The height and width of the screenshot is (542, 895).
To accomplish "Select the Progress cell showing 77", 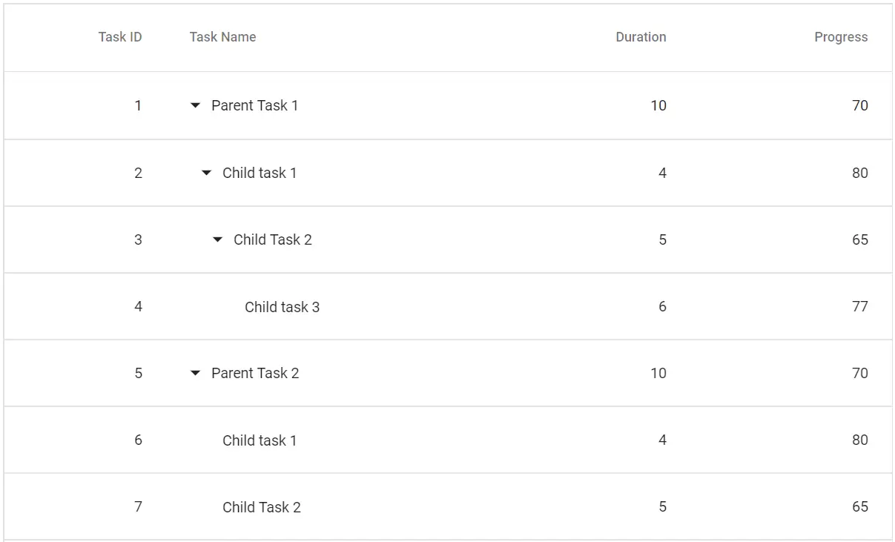I will (859, 307).
